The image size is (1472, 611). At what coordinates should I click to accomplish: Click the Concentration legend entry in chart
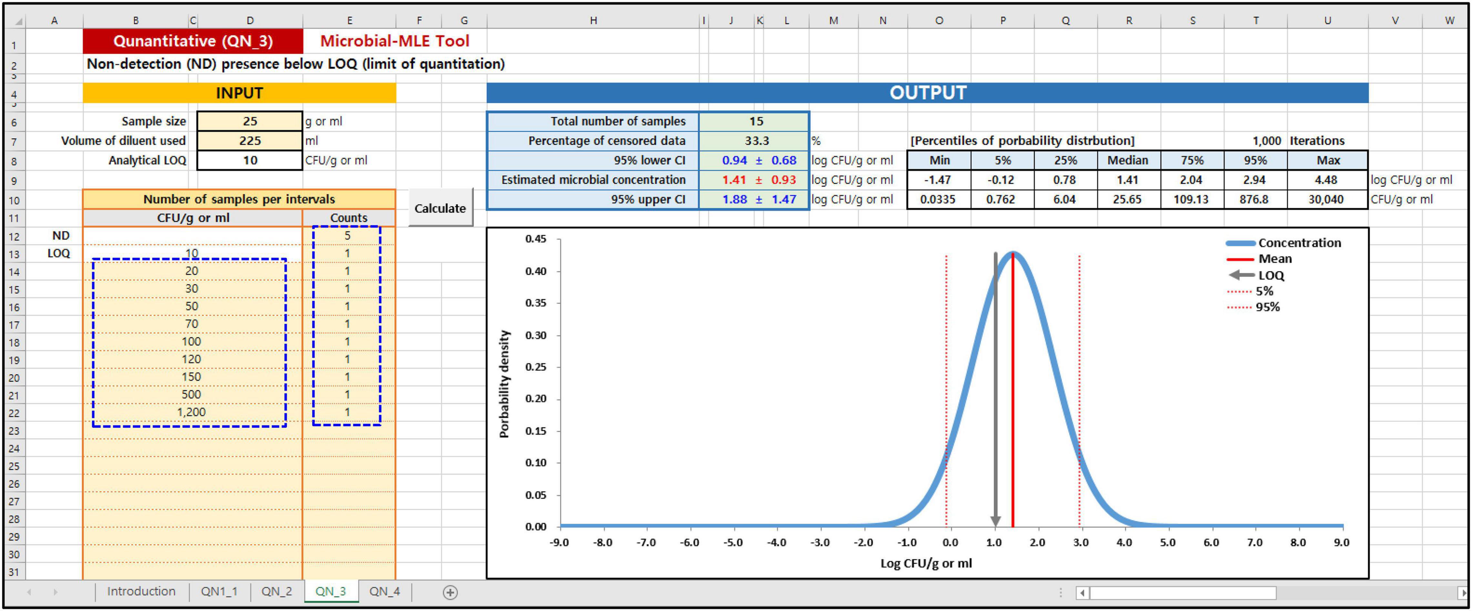tap(1283, 243)
